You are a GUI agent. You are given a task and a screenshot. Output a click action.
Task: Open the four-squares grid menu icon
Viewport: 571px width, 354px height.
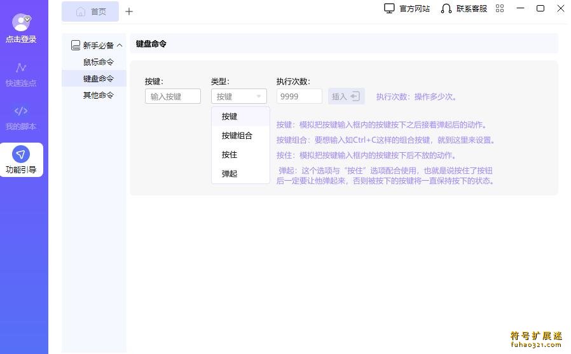[x=500, y=8]
